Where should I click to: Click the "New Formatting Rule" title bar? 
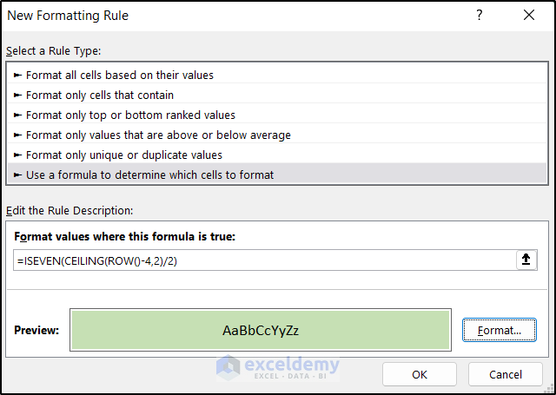(217, 16)
